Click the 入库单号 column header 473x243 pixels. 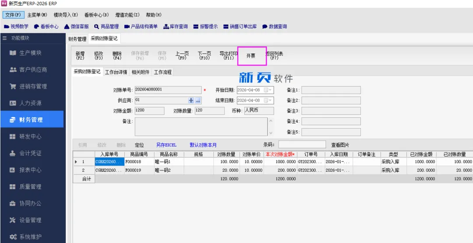pos(109,155)
